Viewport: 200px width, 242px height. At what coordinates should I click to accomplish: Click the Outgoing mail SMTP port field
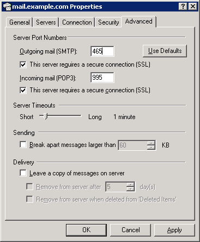pos(102,51)
